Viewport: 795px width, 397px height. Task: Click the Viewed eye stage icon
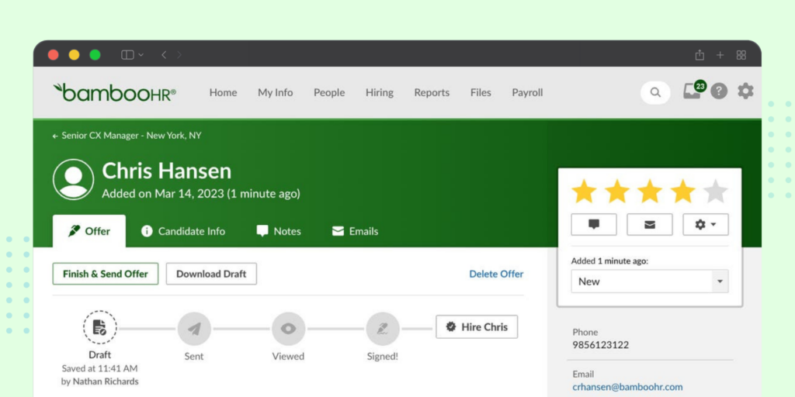(x=288, y=328)
